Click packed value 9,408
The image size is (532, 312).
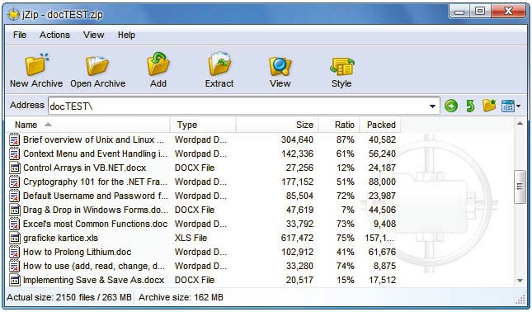(x=384, y=224)
